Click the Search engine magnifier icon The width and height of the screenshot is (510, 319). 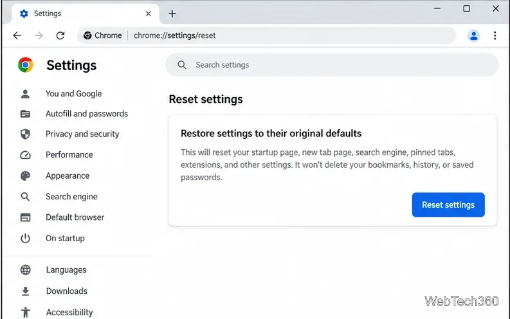coord(25,196)
